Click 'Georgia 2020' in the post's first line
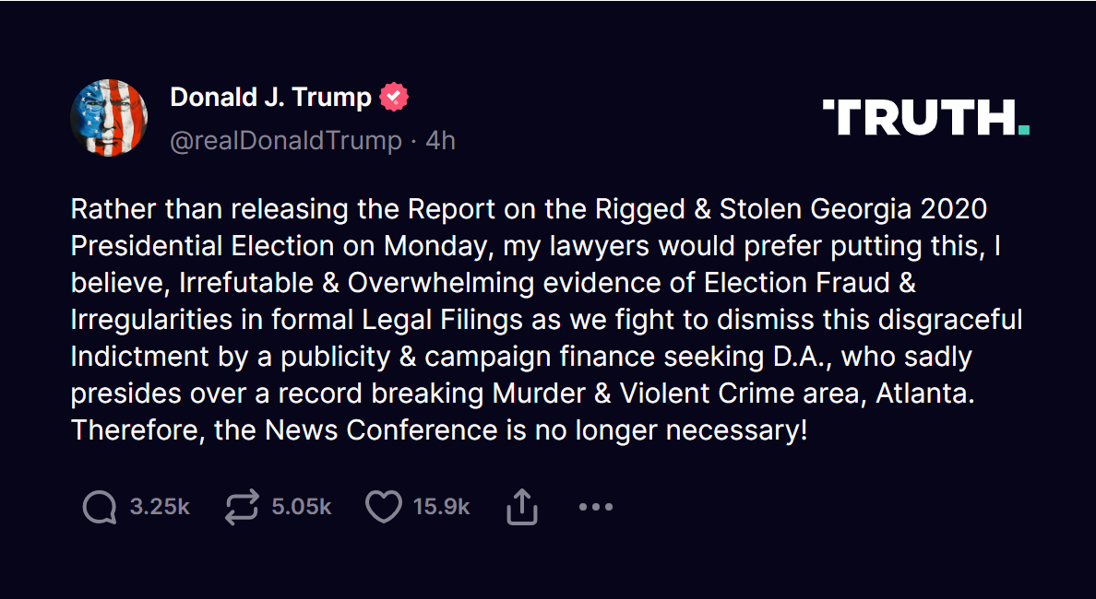The height and width of the screenshot is (599, 1096). pyautogui.click(x=899, y=209)
